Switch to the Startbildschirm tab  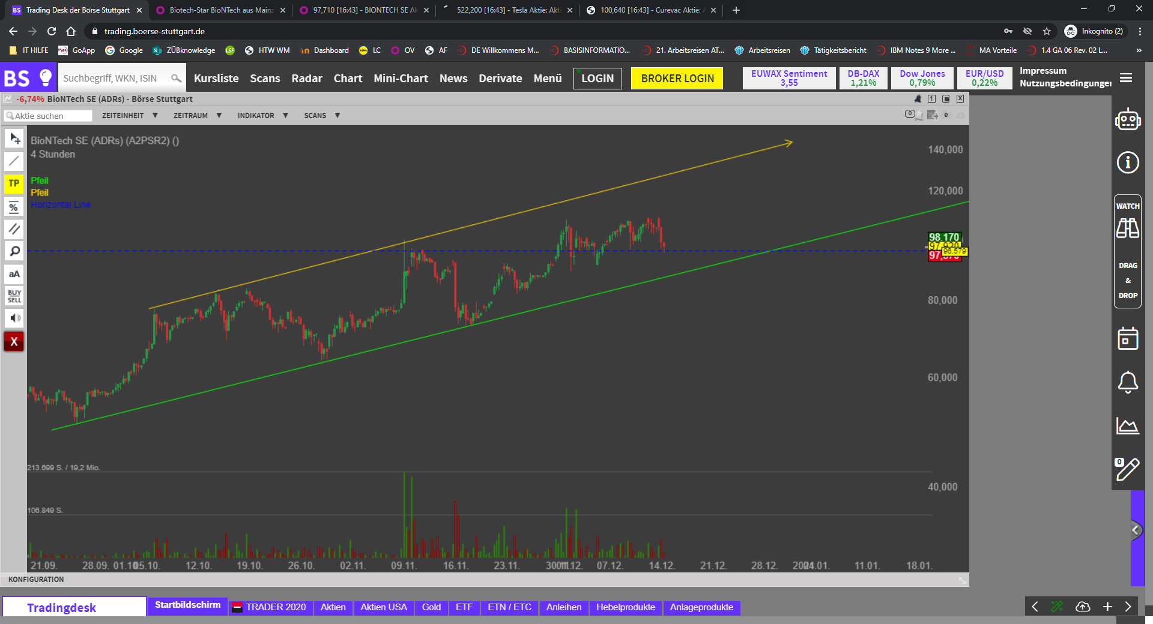pos(187,605)
